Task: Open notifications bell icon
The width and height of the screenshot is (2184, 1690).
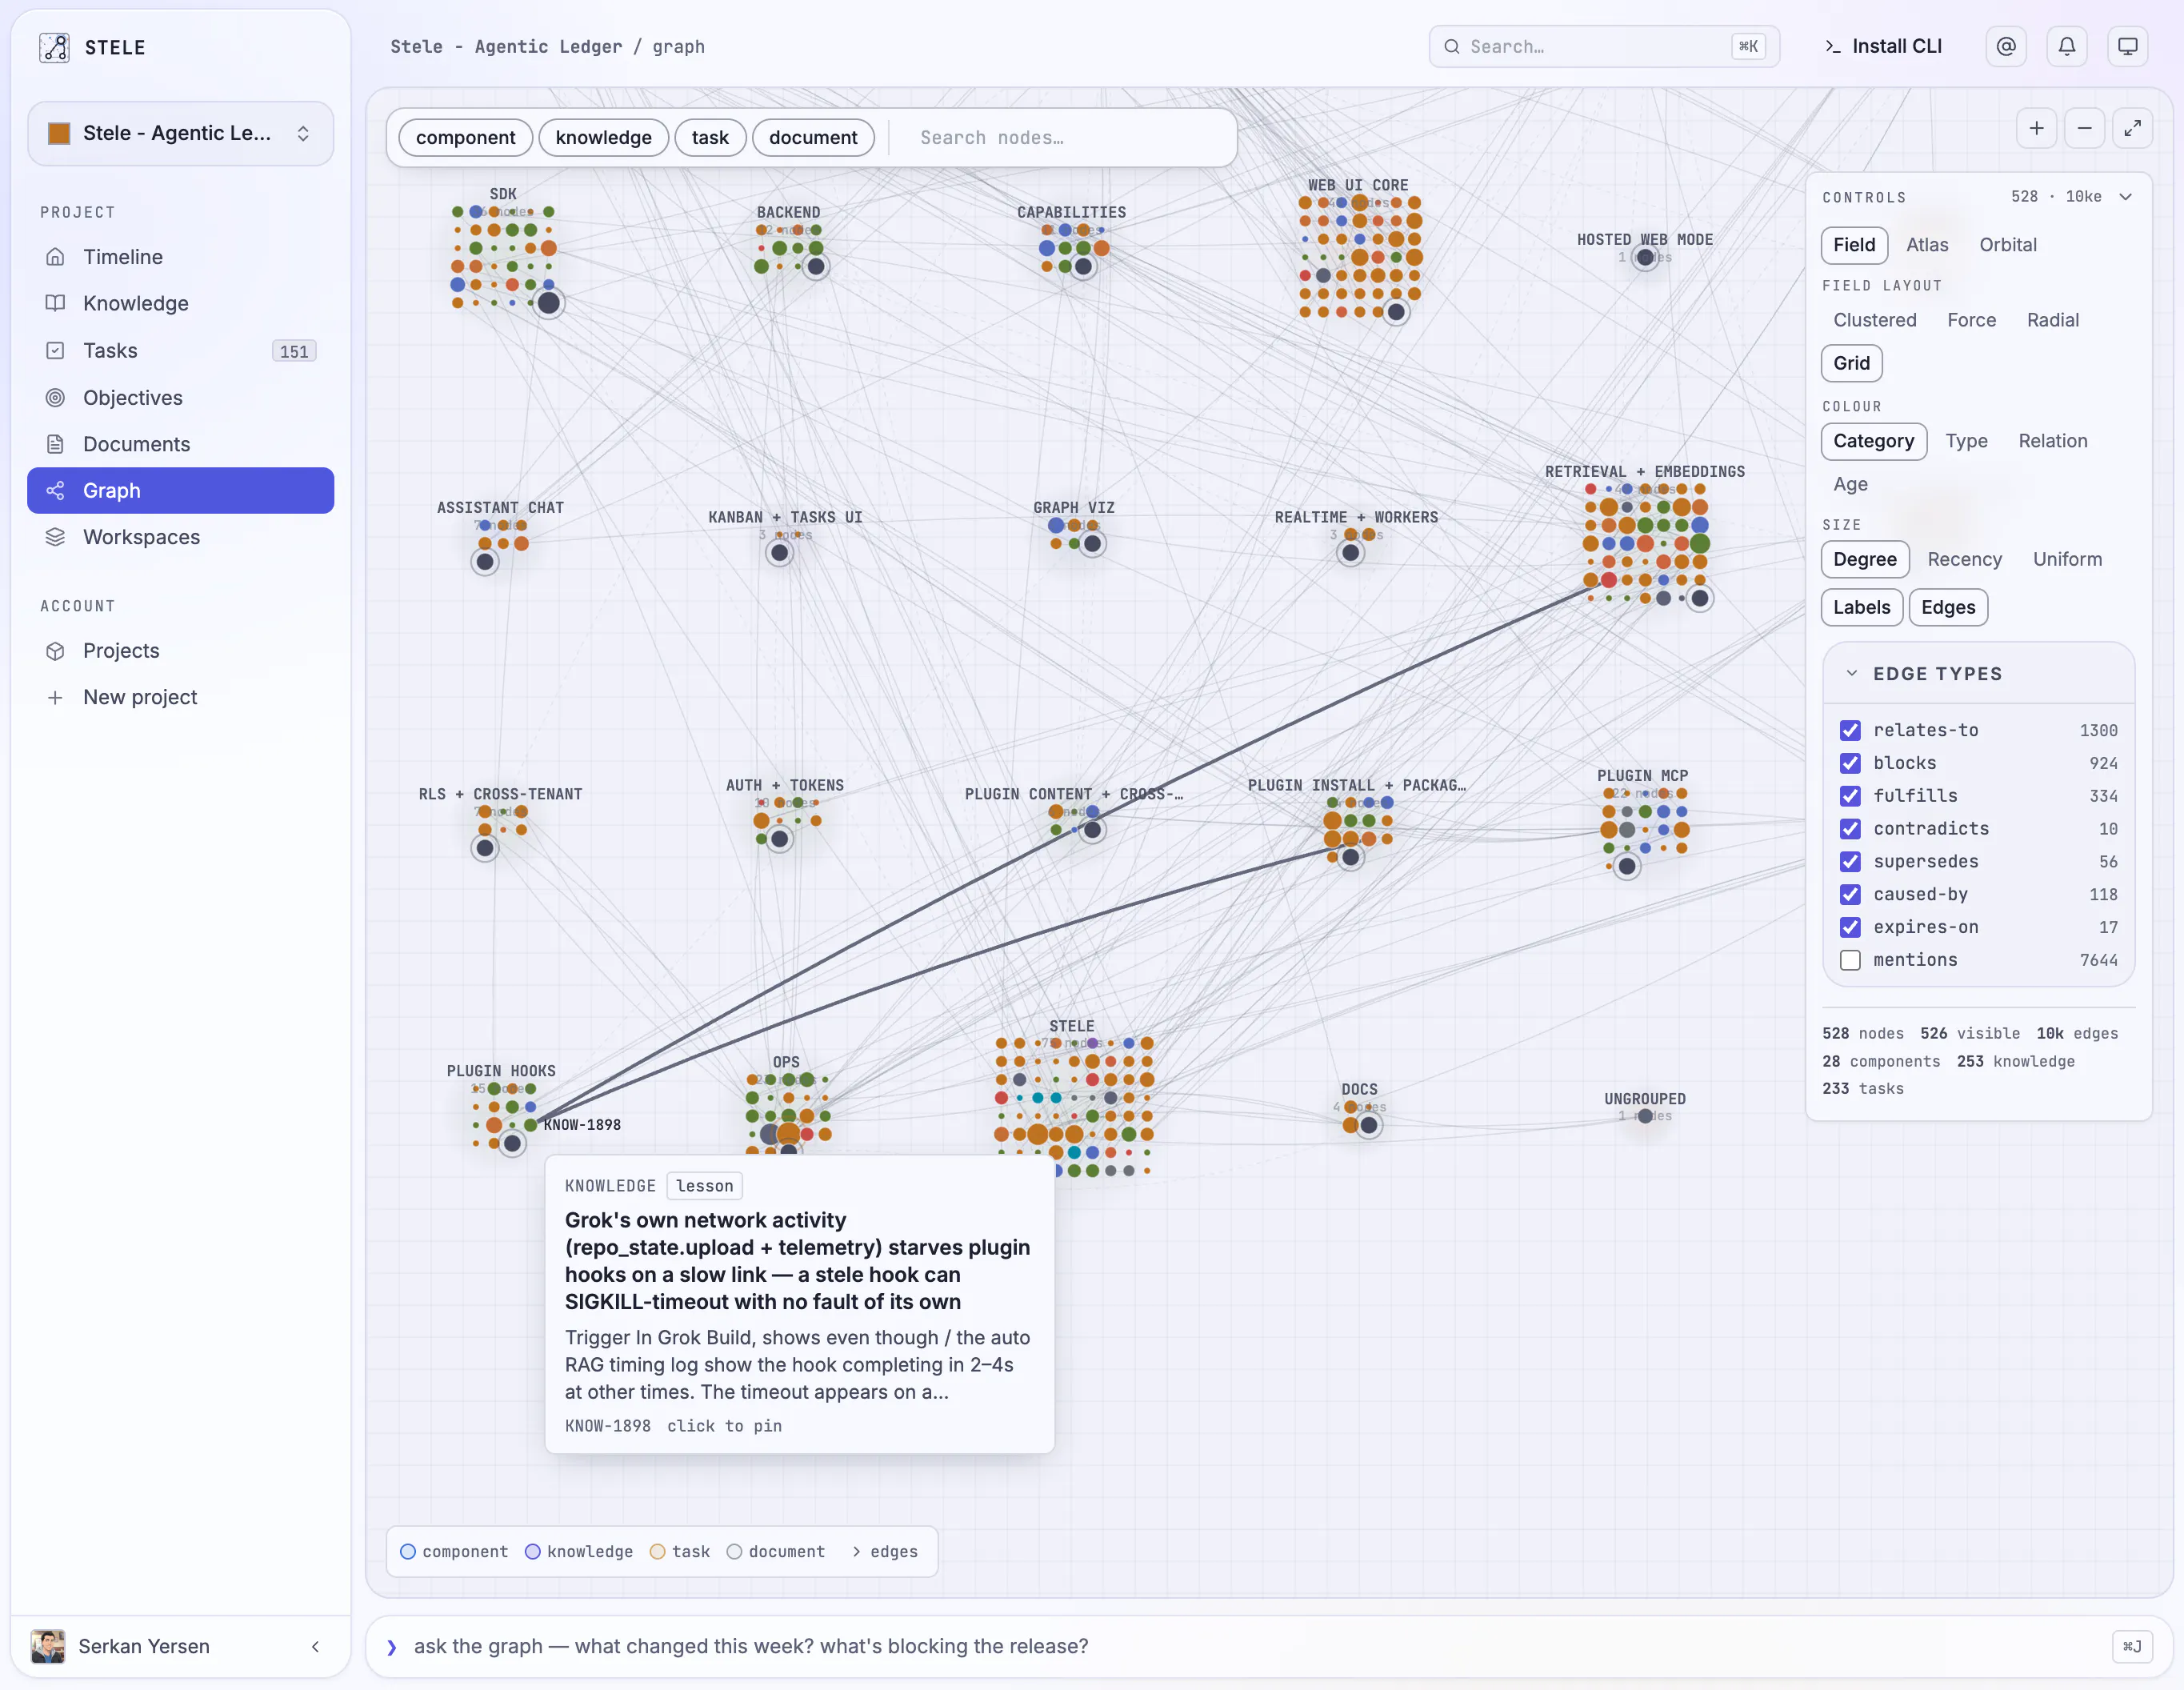Action: (x=2067, y=46)
